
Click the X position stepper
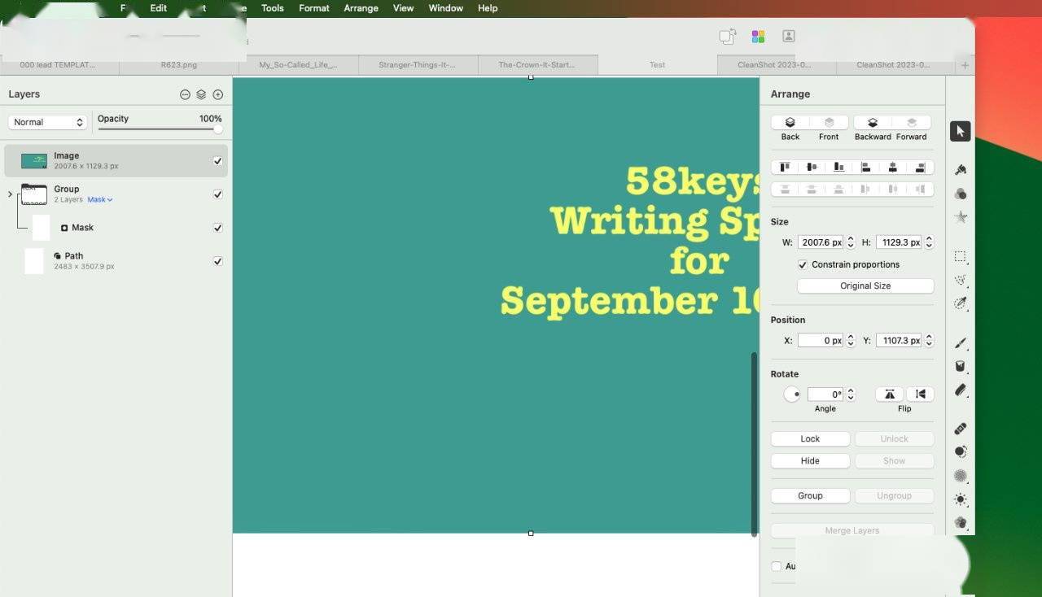tap(851, 340)
